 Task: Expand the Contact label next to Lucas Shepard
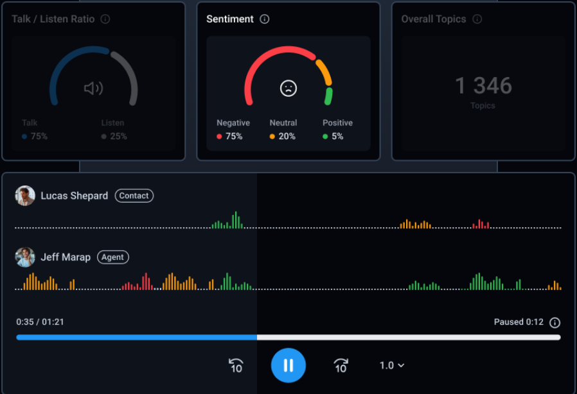[134, 196]
